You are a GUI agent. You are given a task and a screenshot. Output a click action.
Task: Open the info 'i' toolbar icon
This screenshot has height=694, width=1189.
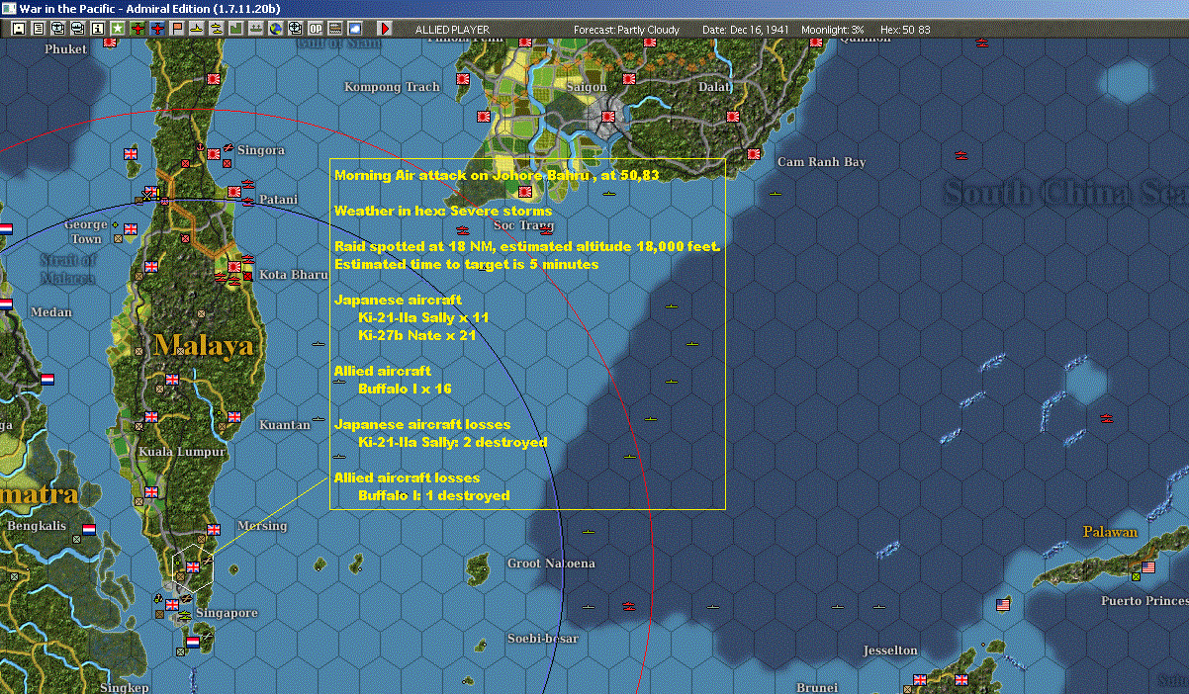[x=97, y=29]
